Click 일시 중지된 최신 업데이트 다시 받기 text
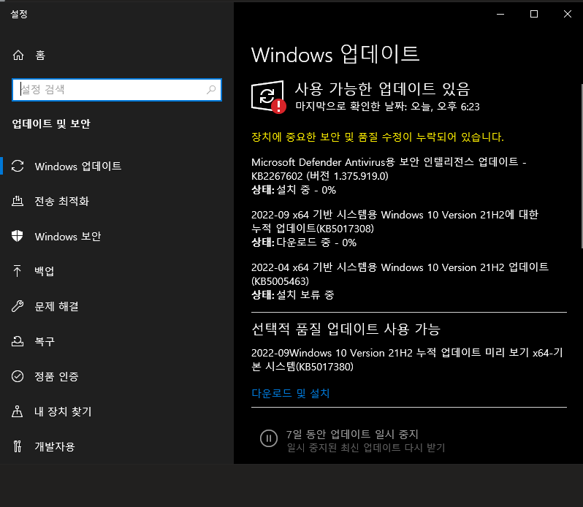Viewport: 583px width, 507px height. pyautogui.click(x=366, y=448)
